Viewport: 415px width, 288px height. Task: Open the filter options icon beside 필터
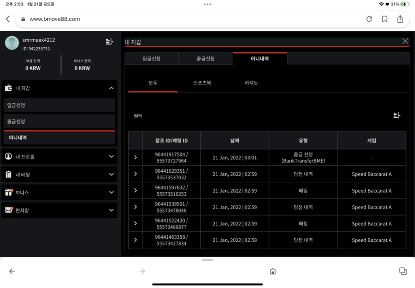(x=397, y=115)
